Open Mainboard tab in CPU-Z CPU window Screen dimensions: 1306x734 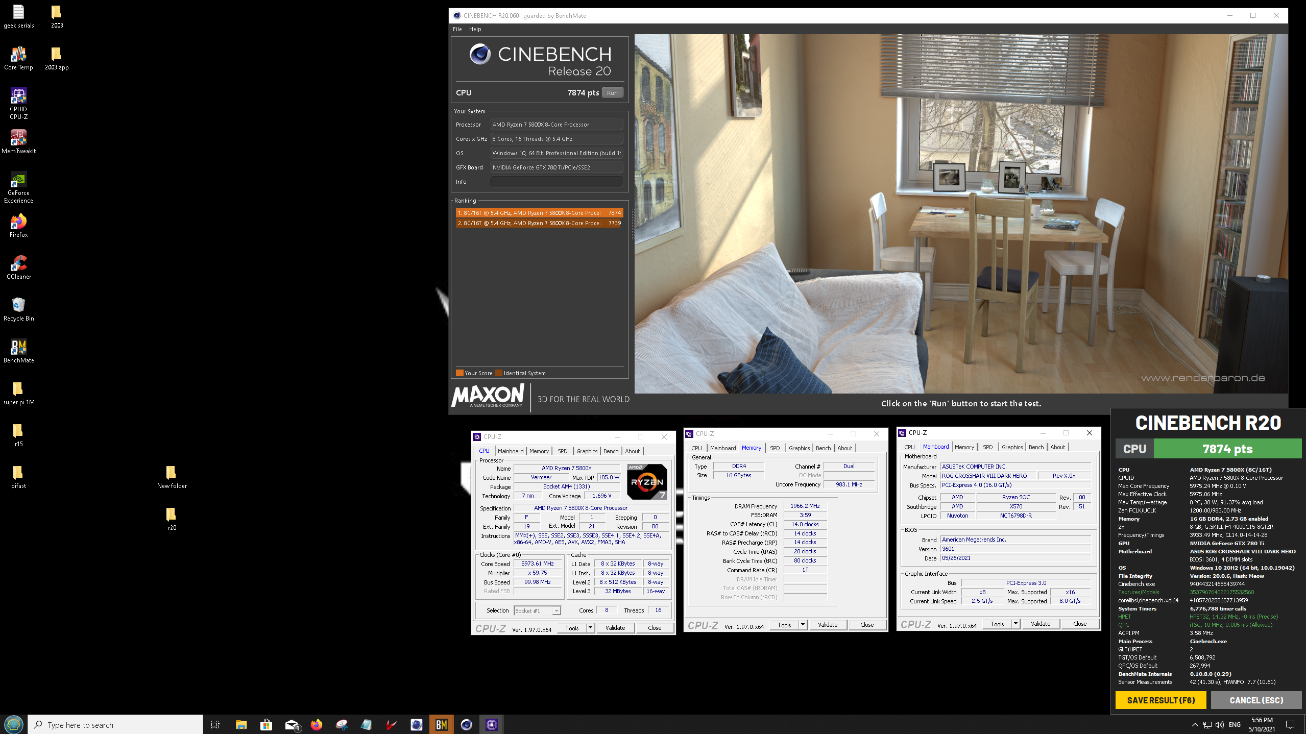click(x=511, y=451)
